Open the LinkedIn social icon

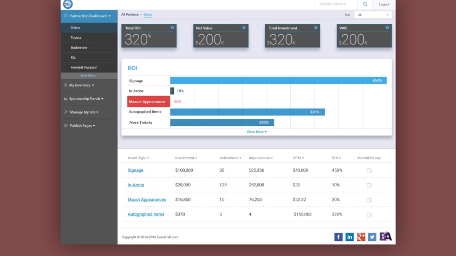(349, 237)
